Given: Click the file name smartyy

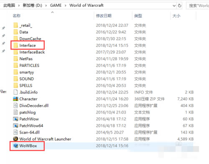Looking at the screenshot, I should coord(27,72).
